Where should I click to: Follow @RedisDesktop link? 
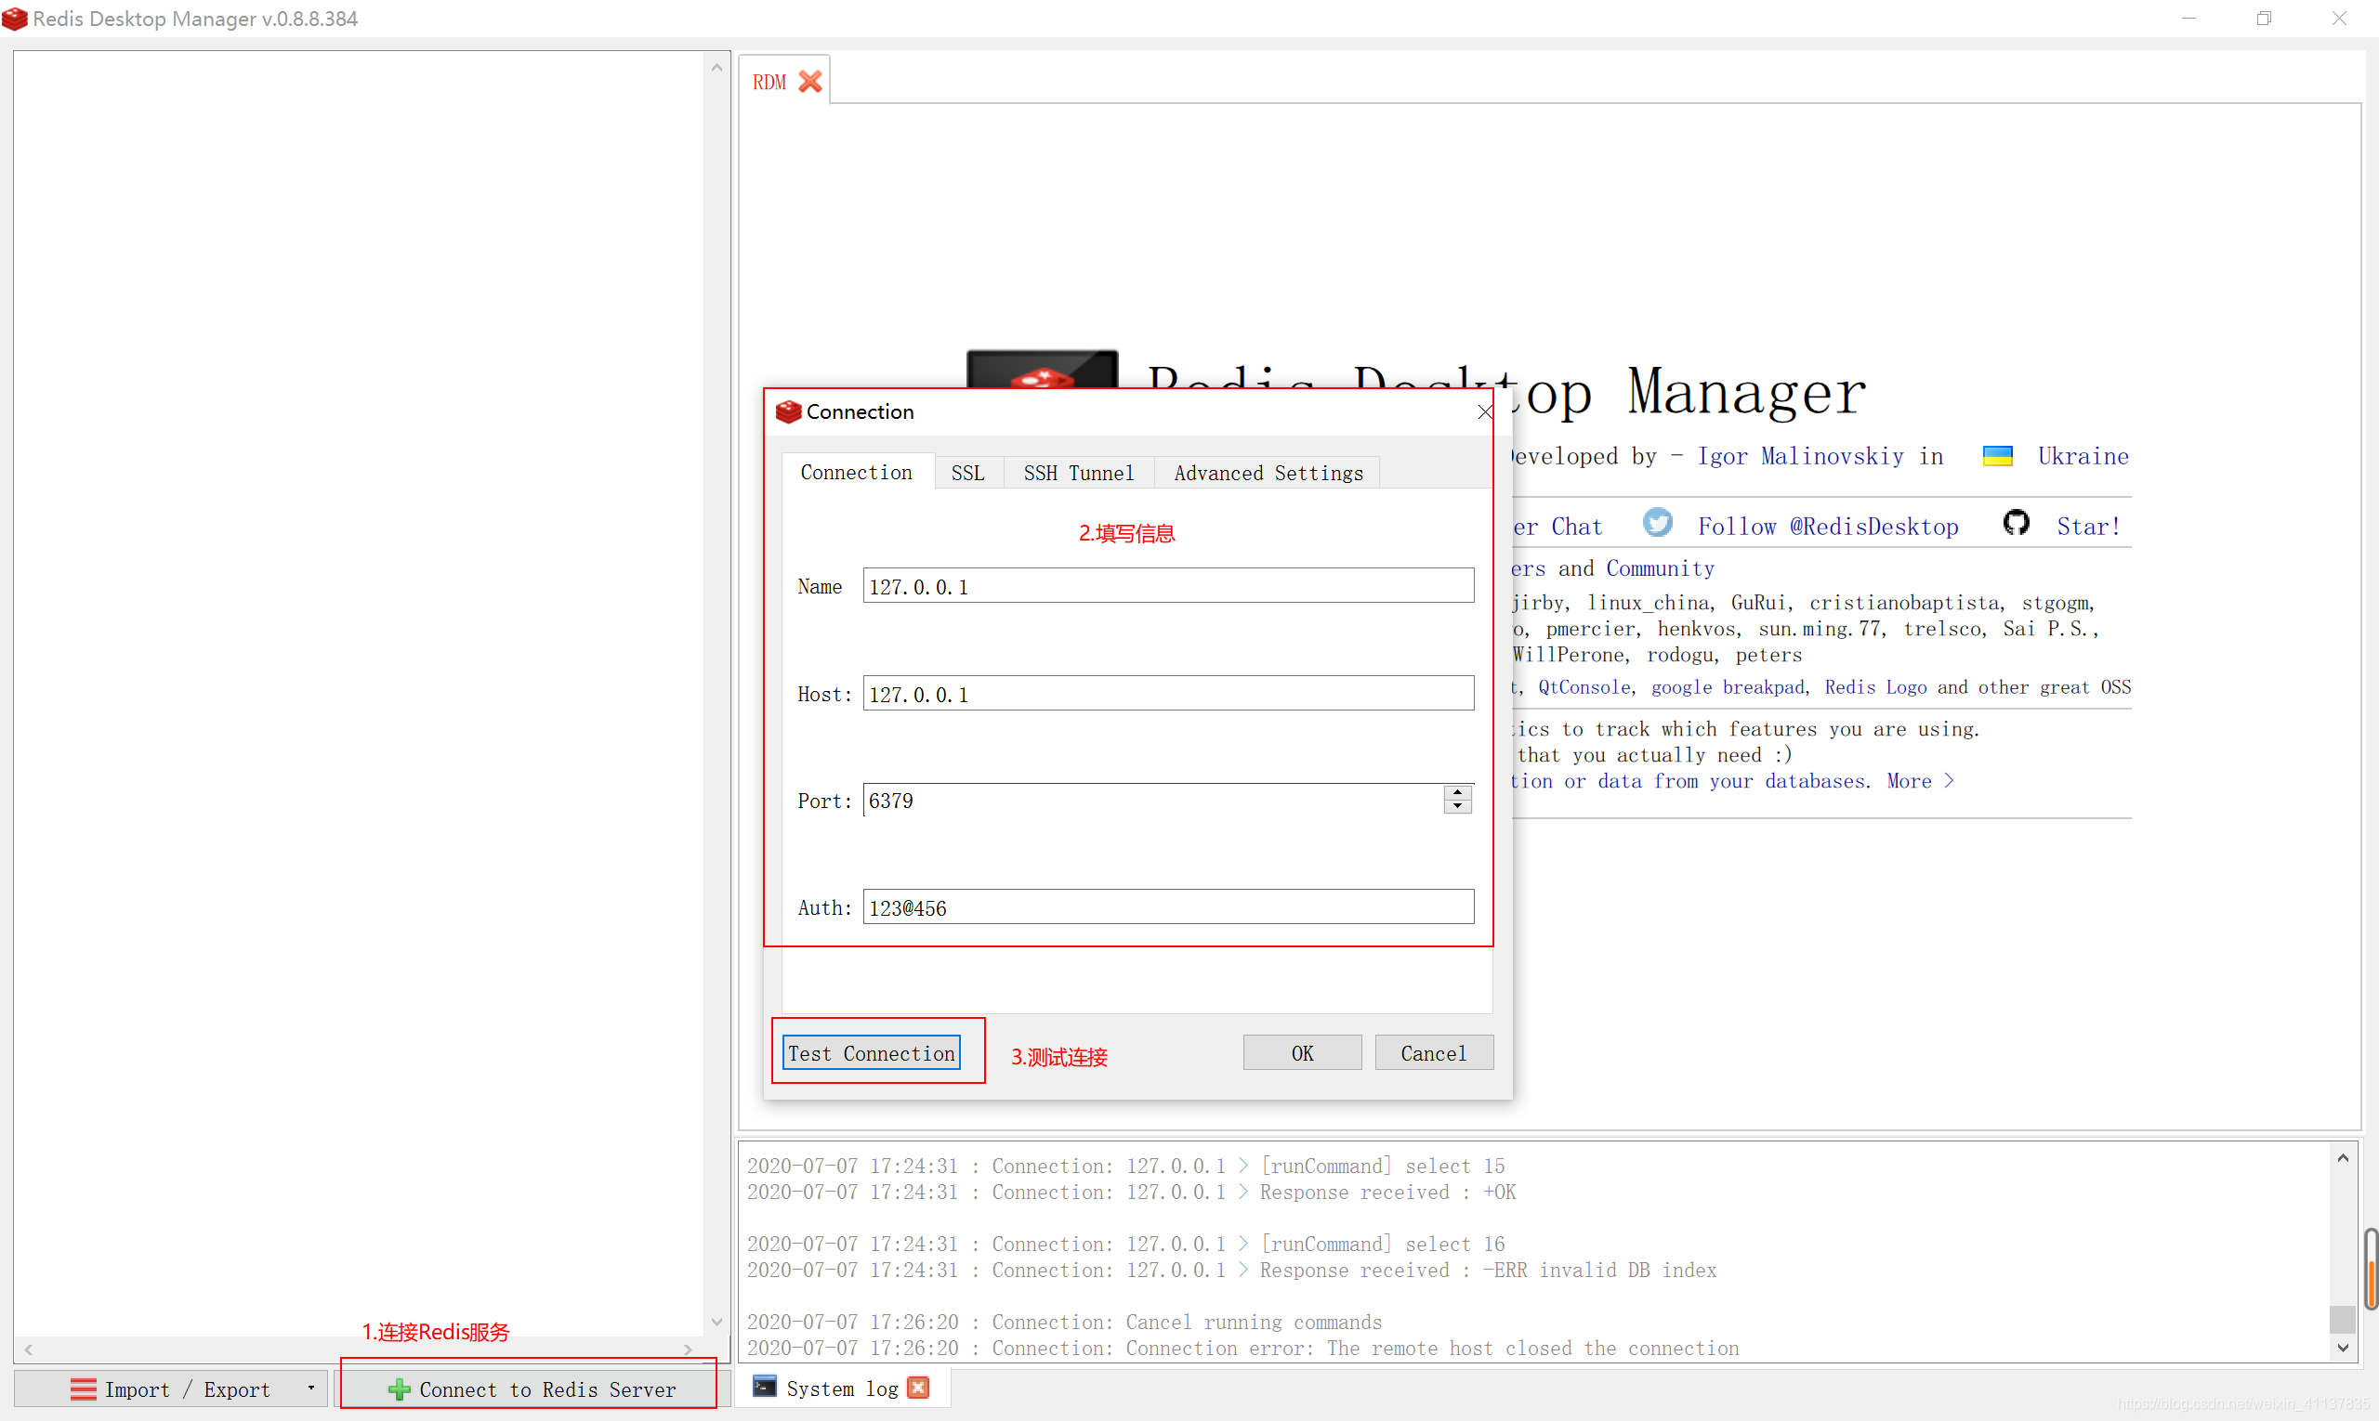(x=1827, y=527)
